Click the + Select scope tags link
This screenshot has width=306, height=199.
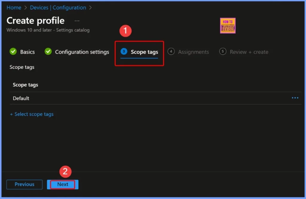(32, 114)
